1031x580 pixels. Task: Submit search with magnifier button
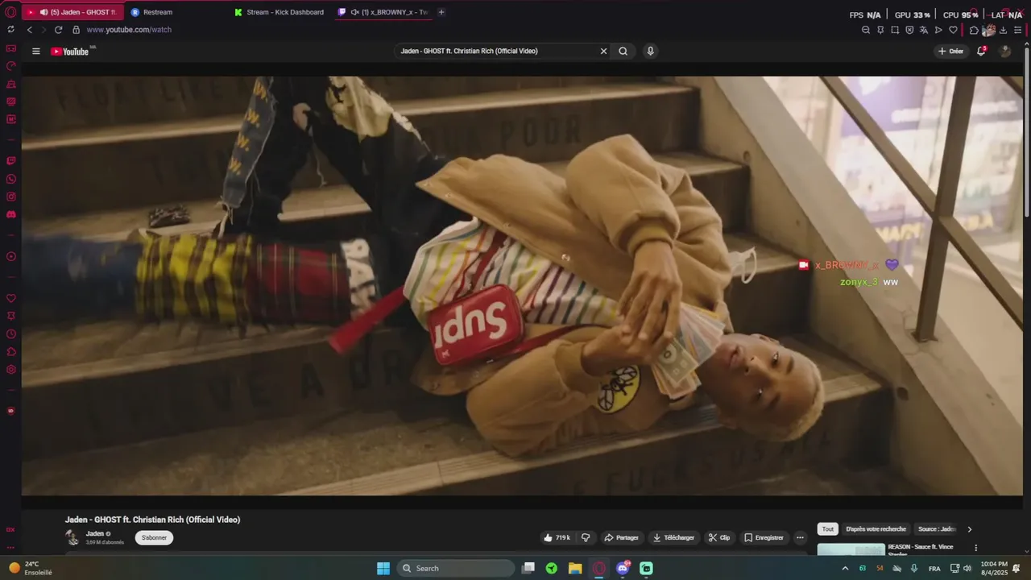click(x=623, y=51)
